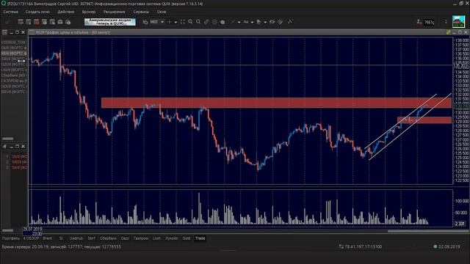The image size is (470, 264).
Task: Switch to the Sbrf tab
Action: click(x=91, y=238)
